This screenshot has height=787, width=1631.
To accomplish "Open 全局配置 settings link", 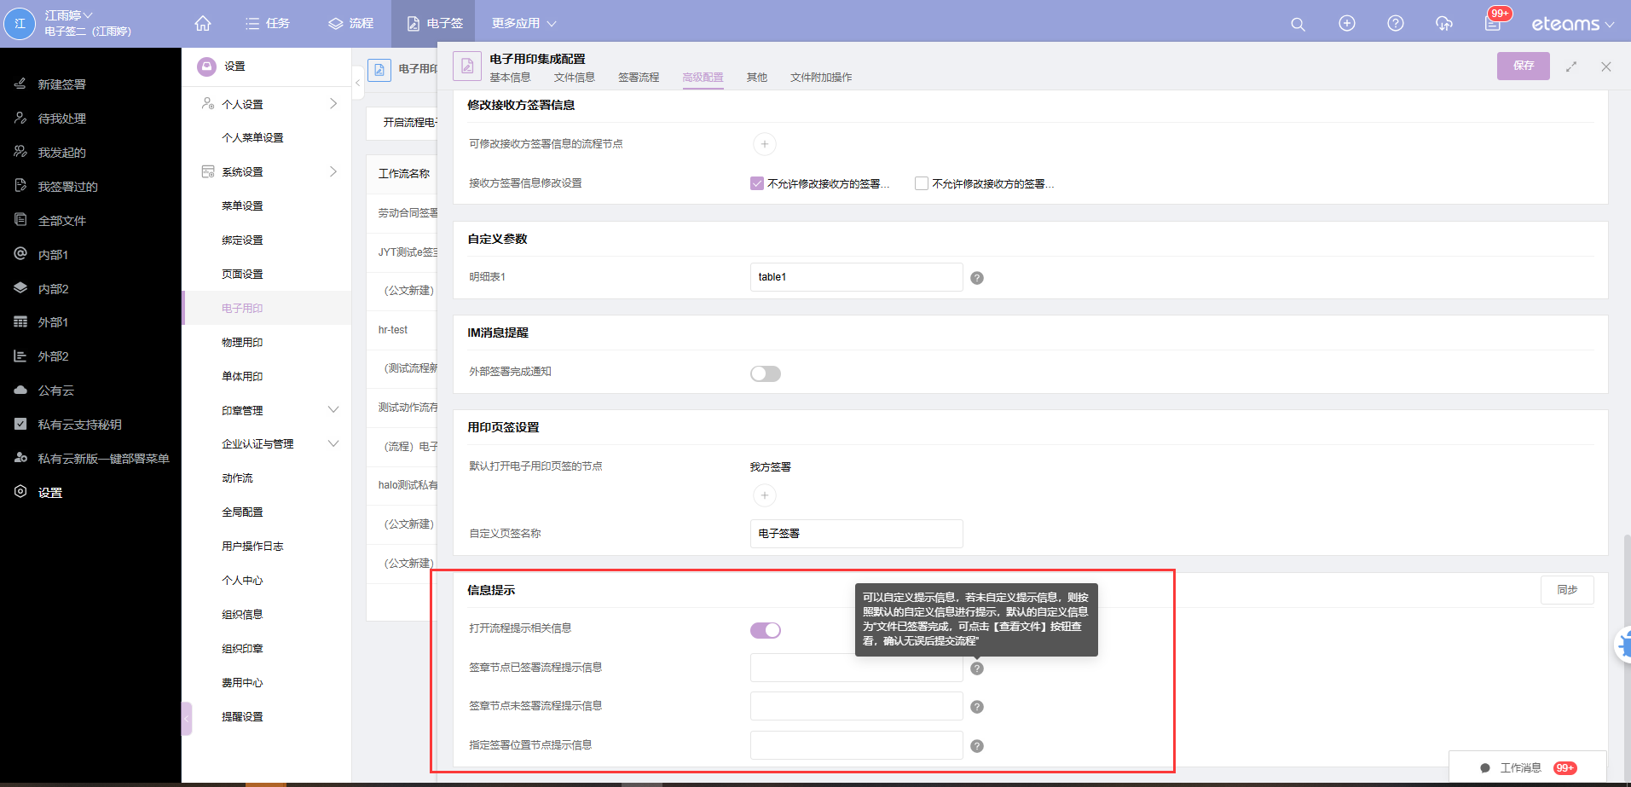I will pyautogui.click(x=243, y=512).
